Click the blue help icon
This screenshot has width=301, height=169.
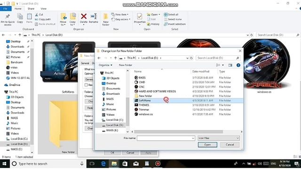(x=238, y=65)
